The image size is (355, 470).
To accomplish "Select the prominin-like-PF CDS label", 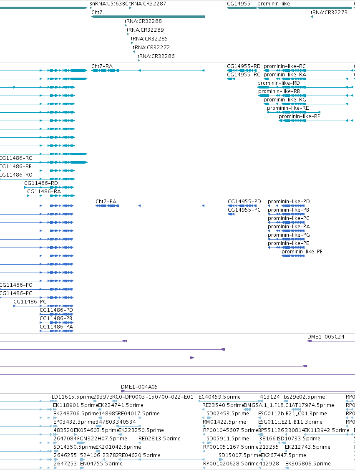I will [x=302, y=252].
